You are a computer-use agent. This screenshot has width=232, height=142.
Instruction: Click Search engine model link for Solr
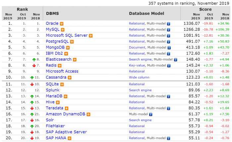click(140, 120)
